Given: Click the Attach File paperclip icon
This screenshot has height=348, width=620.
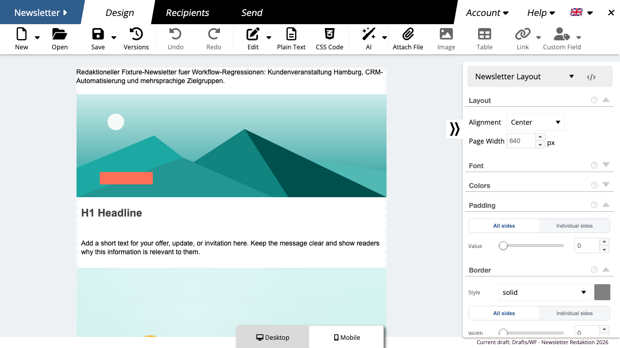Looking at the screenshot, I should (408, 34).
